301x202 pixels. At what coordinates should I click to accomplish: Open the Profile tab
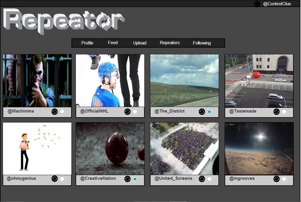[x=87, y=43]
